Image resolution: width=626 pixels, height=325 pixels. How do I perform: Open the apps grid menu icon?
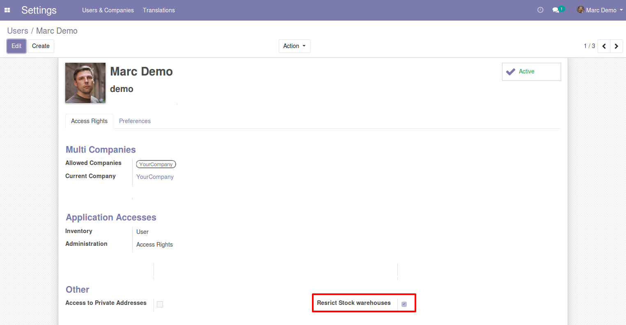tap(7, 10)
